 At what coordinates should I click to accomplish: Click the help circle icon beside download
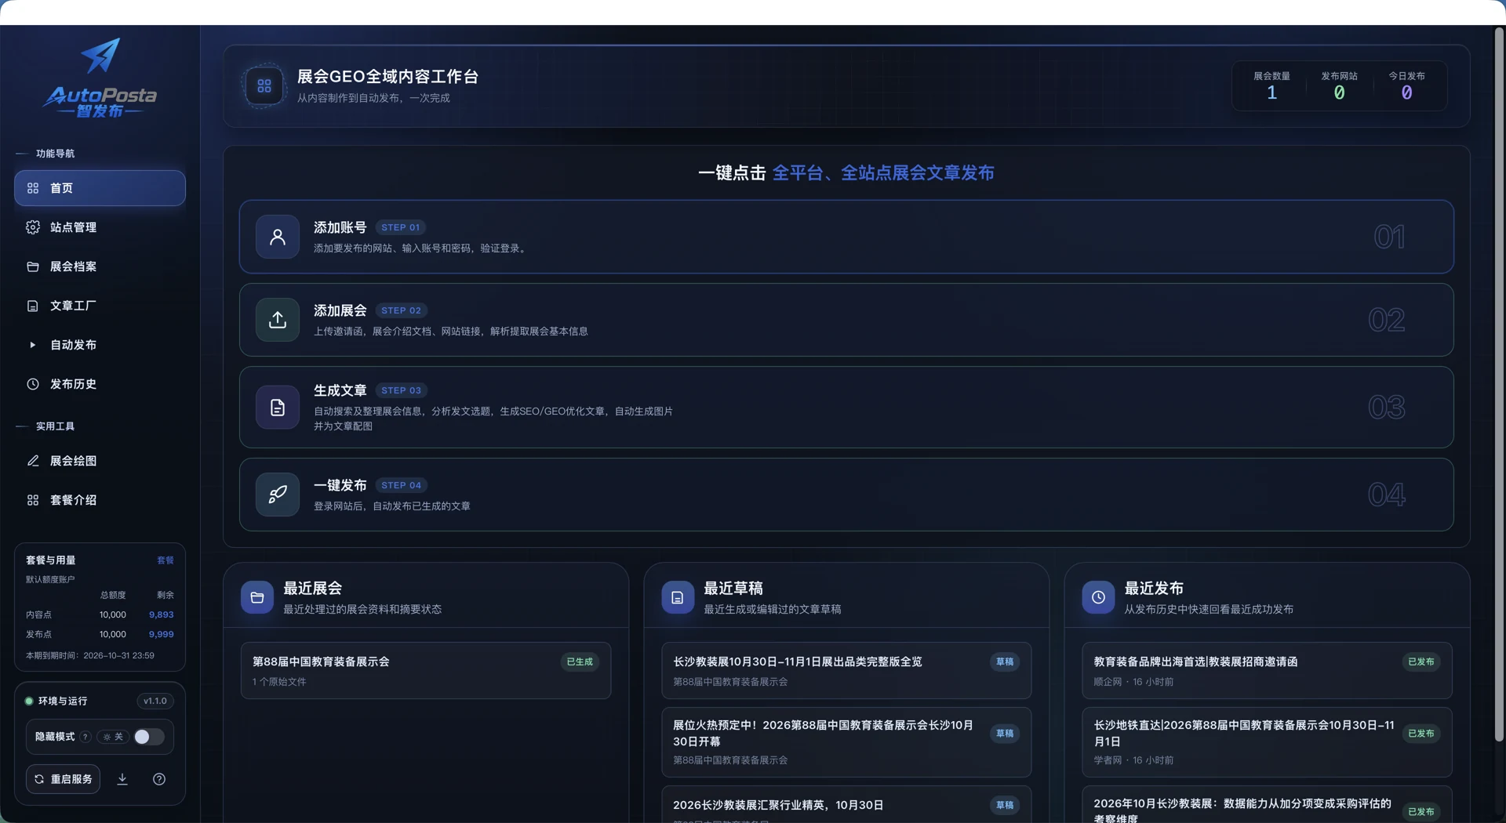[159, 779]
